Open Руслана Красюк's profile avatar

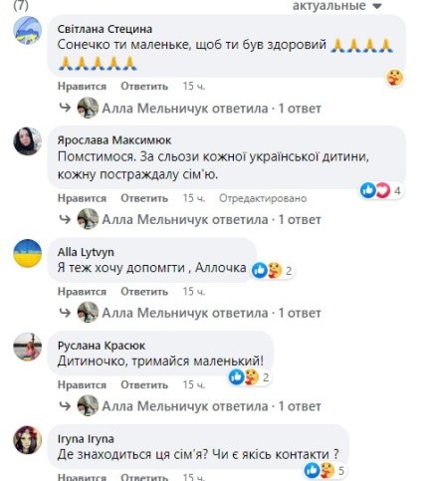[28, 347]
